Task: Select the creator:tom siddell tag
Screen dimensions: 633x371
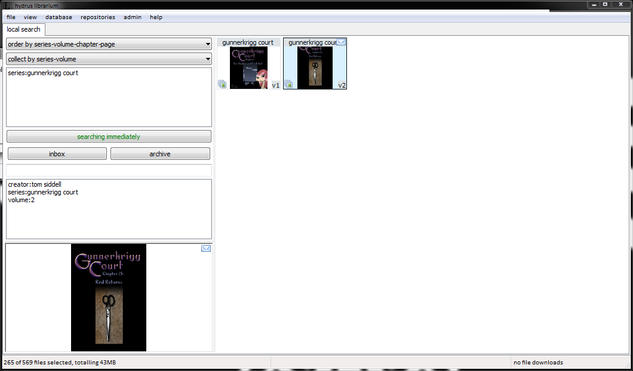Action: click(35, 185)
